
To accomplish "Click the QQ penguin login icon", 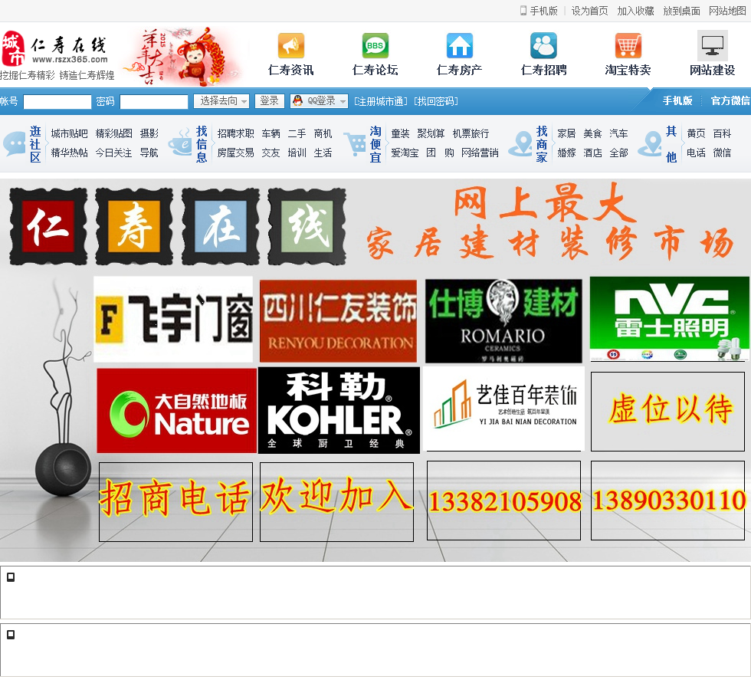I will click(x=298, y=100).
